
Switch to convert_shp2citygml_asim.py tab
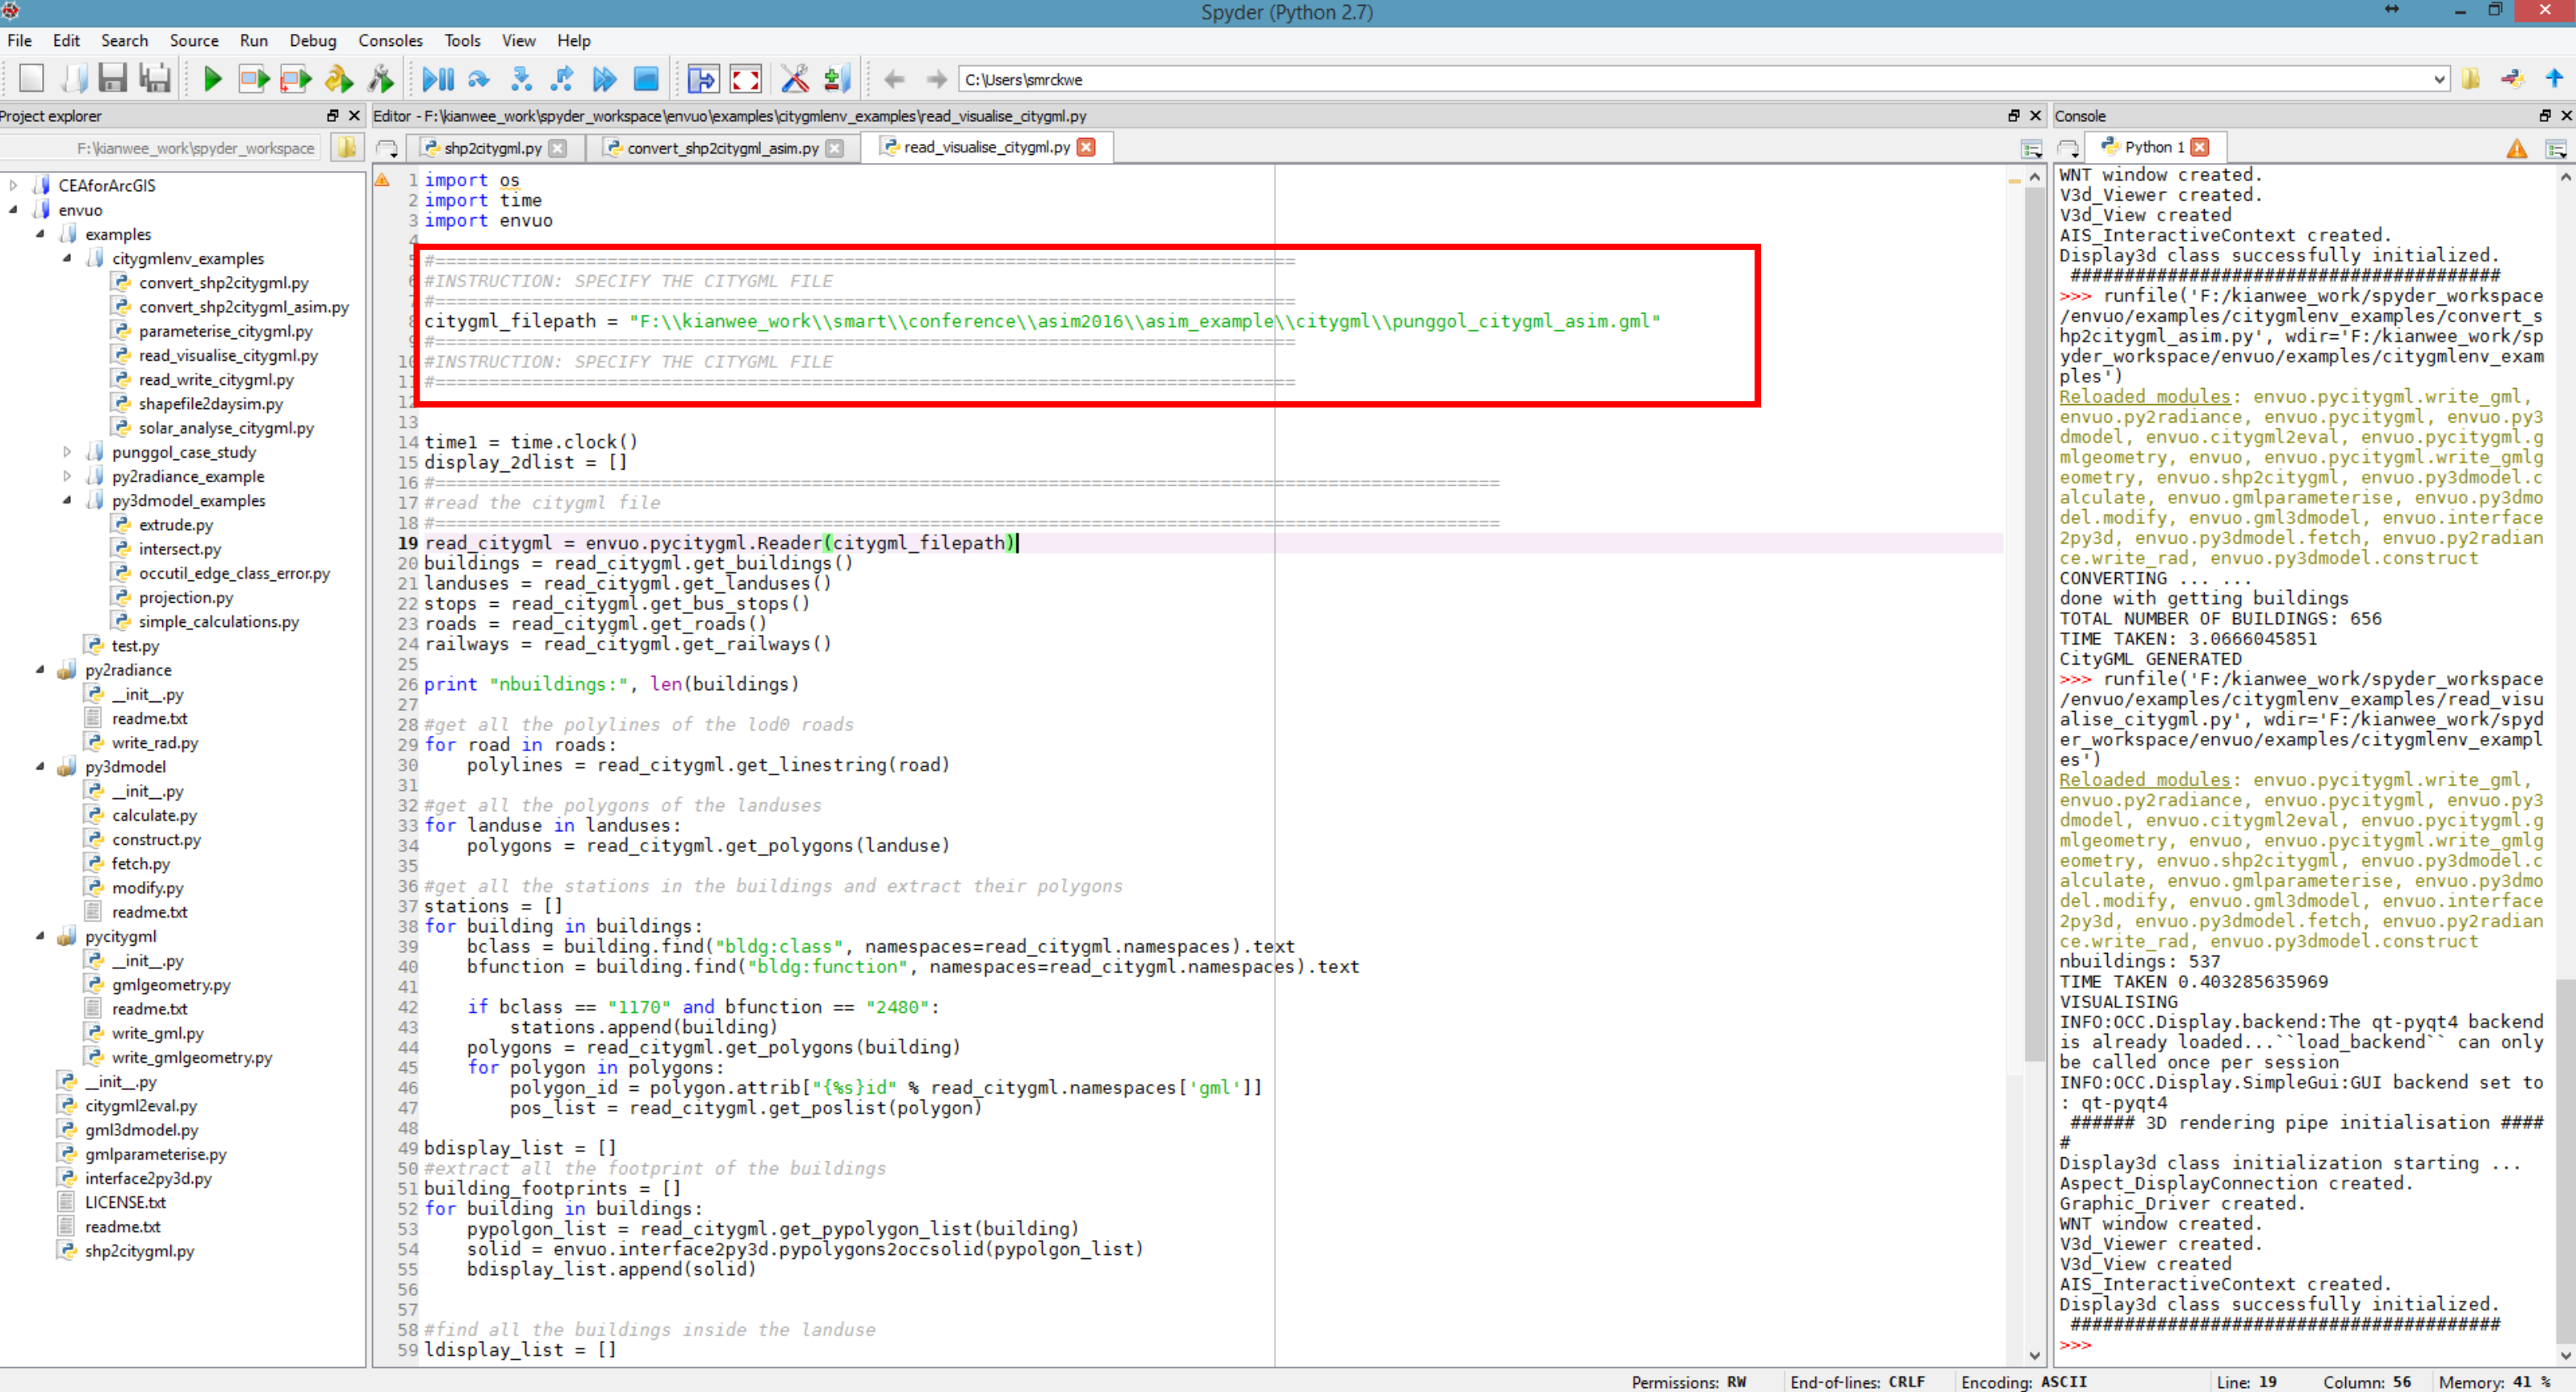click(721, 148)
